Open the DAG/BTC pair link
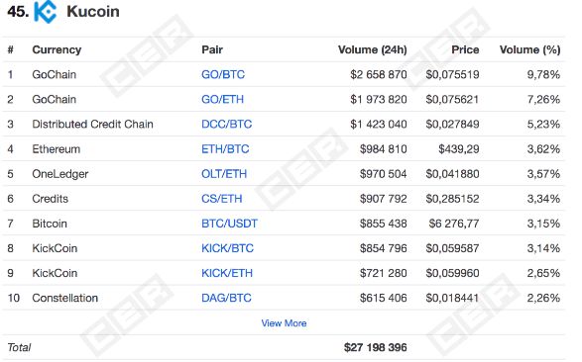Screen dimensions: 582x362 click(226, 298)
